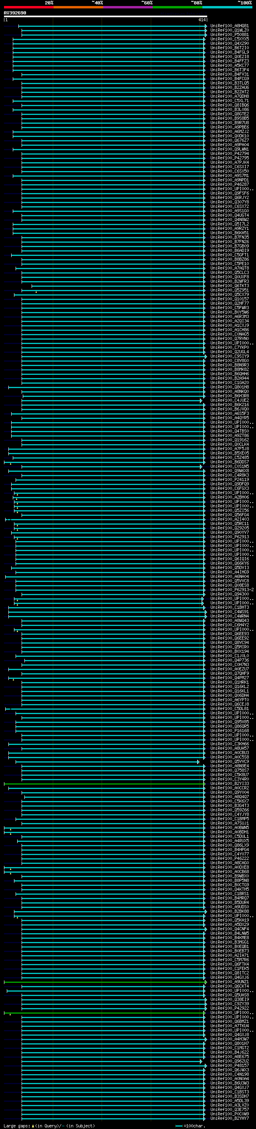Click the red 20% identity legend bar
Image resolution: width=256 pixels, height=1129 pixels.
click(x=28, y=7)
